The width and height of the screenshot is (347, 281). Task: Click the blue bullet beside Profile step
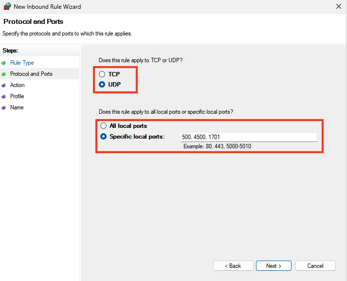point(4,96)
